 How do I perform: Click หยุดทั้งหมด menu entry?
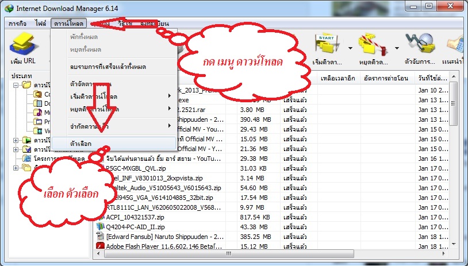[x=114, y=49]
